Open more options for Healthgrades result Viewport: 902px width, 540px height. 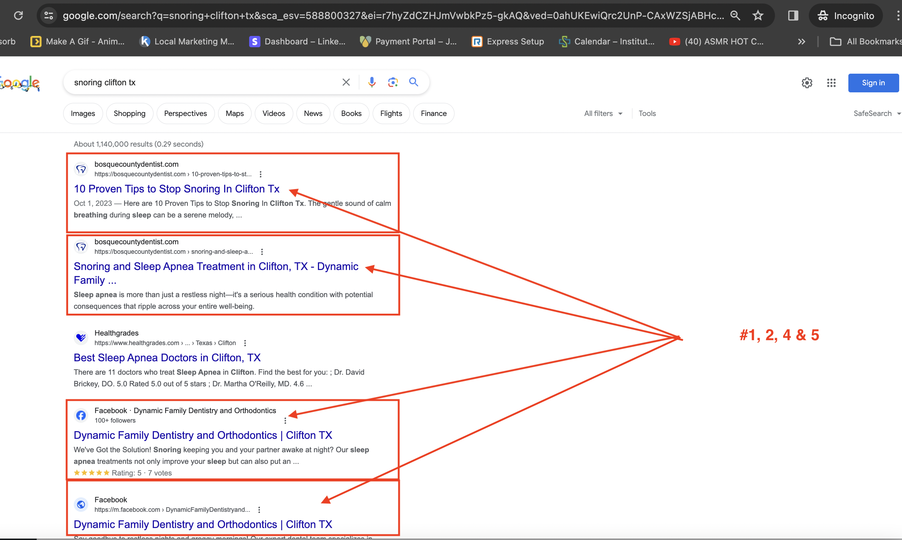[x=245, y=343]
